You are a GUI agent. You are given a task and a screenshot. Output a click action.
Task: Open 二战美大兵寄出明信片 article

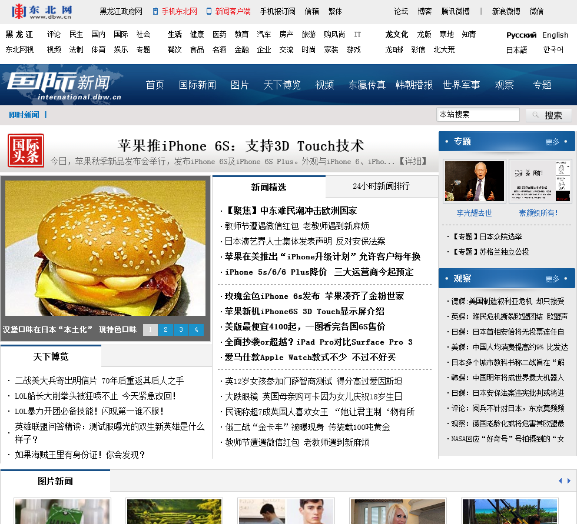[x=100, y=381]
